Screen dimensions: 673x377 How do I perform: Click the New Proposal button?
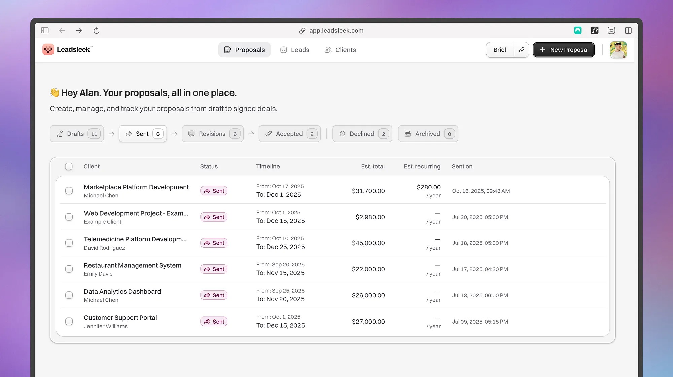[564, 50]
